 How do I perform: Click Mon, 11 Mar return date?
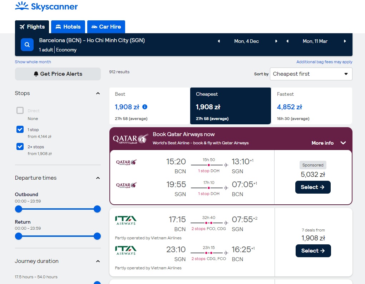coord(315,41)
